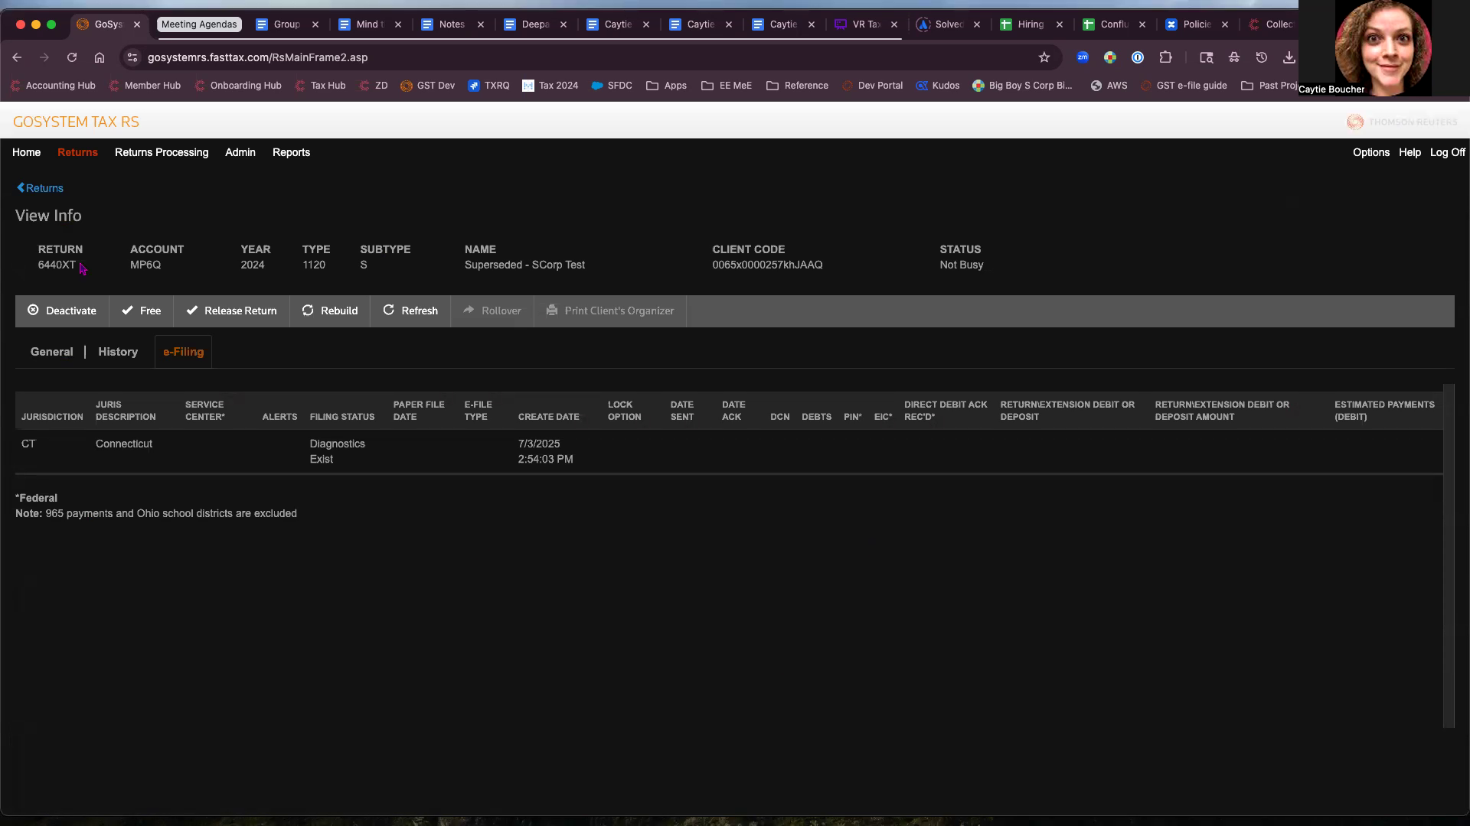The height and width of the screenshot is (826, 1470).
Task: Click the browser address bar URL
Action: point(257,57)
